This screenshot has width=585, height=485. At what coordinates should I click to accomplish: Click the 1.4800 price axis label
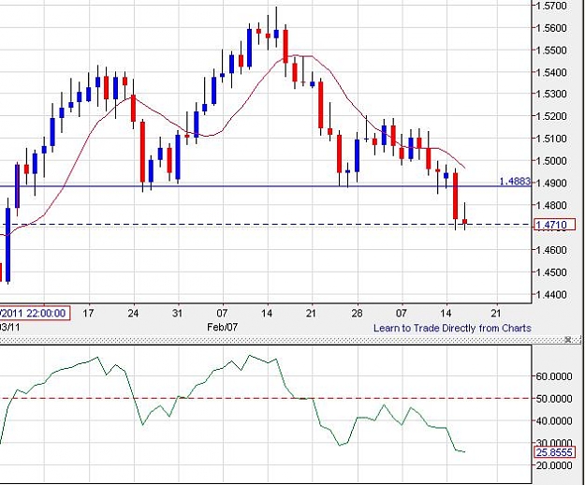click(x=551, y=205)
